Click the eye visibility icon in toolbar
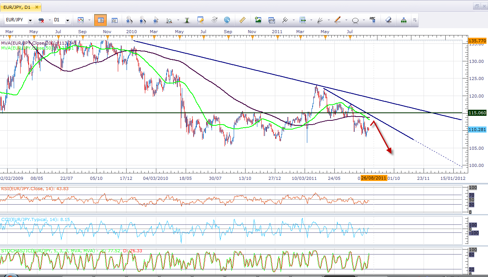Image resolution: width=488 pixels, height=277 pixels. [x=214, y=20]
